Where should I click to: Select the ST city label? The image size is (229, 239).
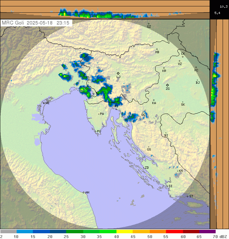(x=191, y=196)
